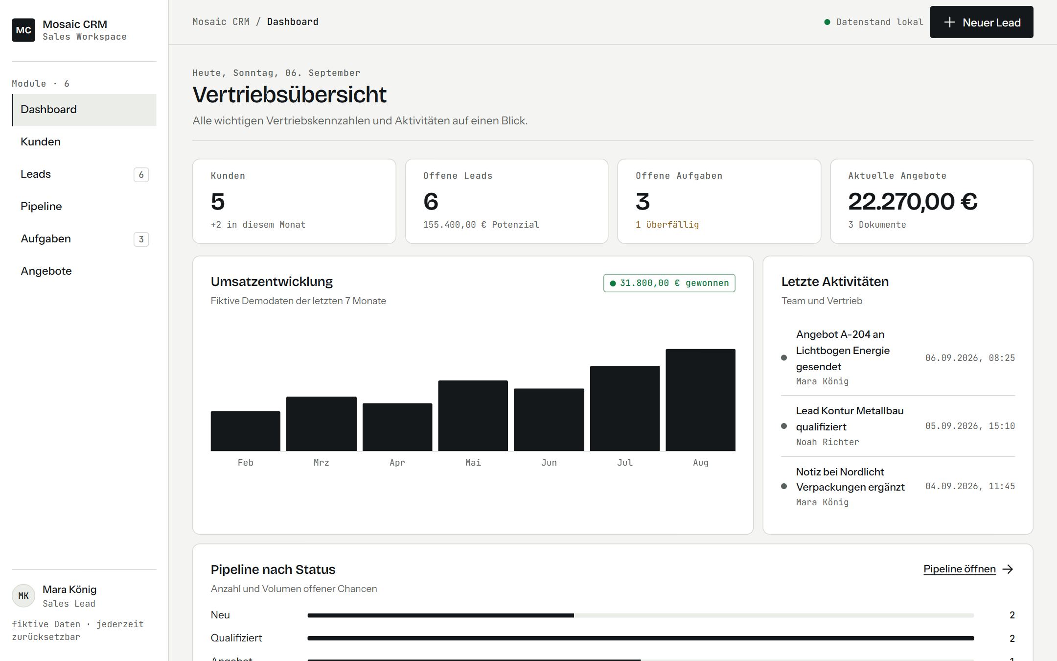This screenshot has height=661, width=1057.
Task: Click the fiktive Daten reset note
Action: pyautogui.click(x=78, y=631)
